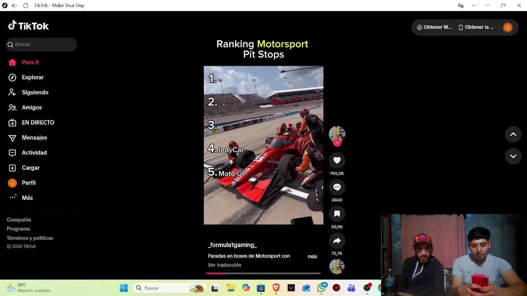Image resolution: width=527 pixels, height=296 pixels.
Task: Expand the caption with 'más'
Action: tap(312, 257)
